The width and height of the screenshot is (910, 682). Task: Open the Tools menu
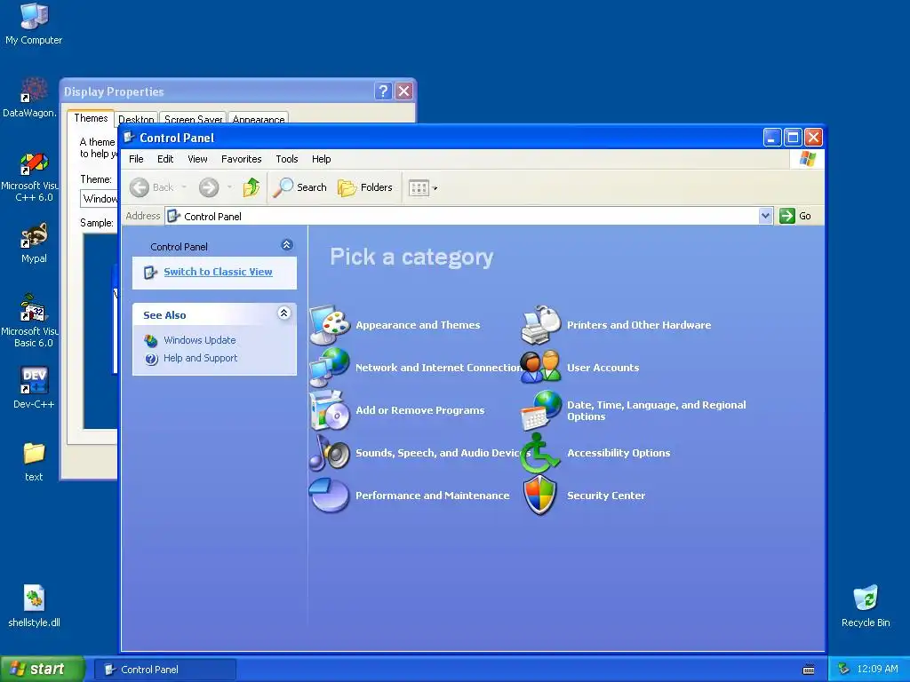click(x=287, y=159)
